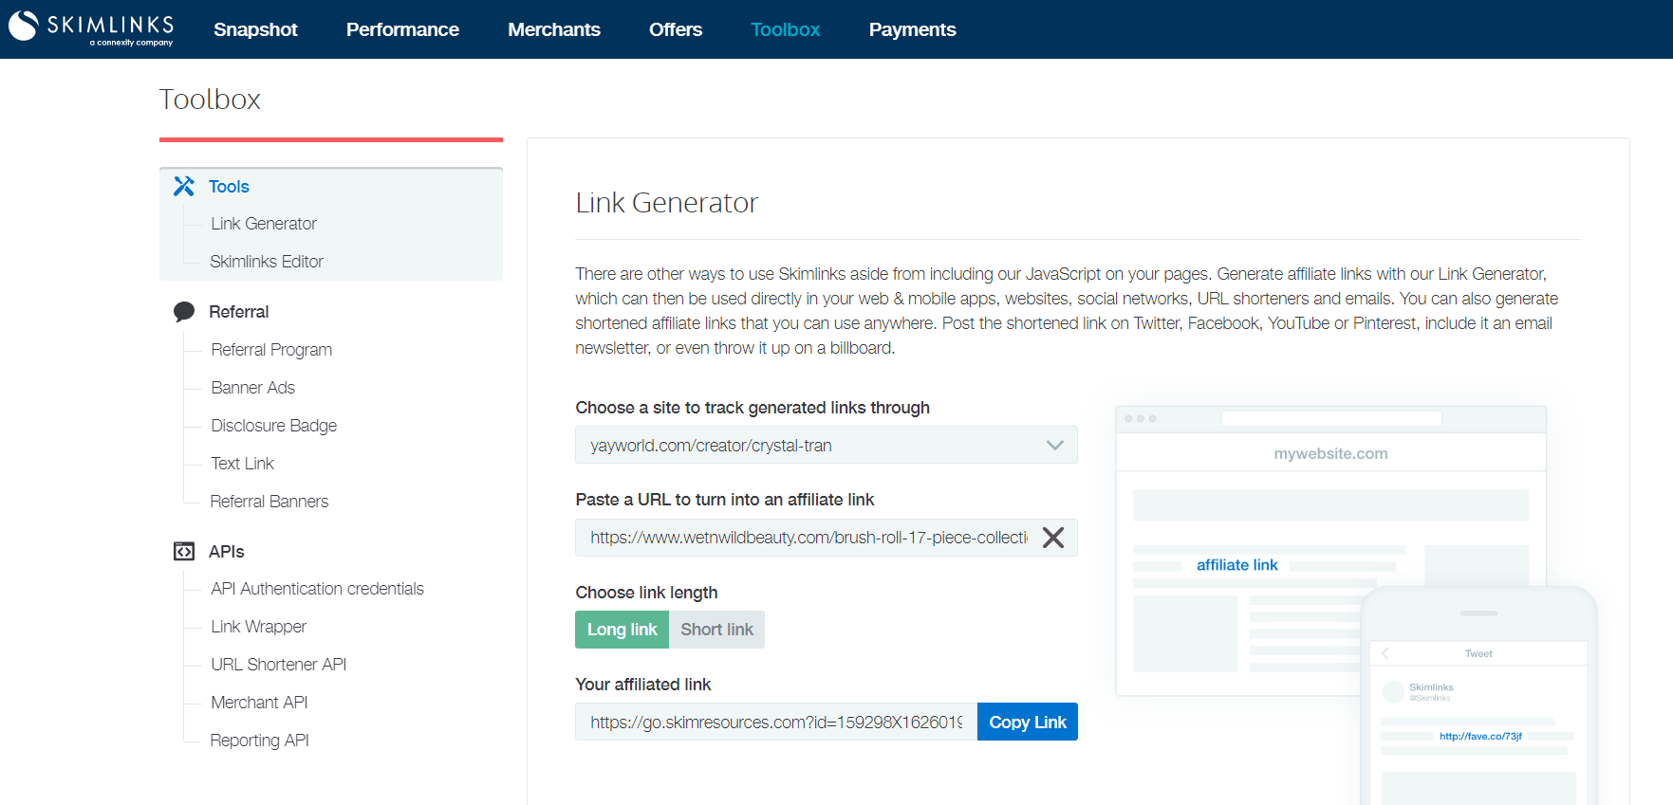The image size is (1673, 805).
Task: Open Referral Banners in the sidebar
Action: pyautogui.click(x=270, y=502)
